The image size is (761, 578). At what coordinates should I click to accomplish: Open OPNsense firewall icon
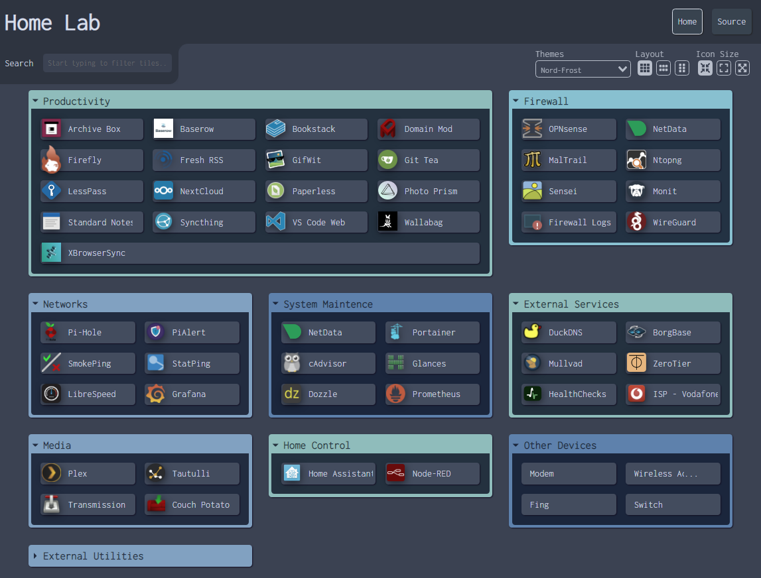click(x=532, y=129)
